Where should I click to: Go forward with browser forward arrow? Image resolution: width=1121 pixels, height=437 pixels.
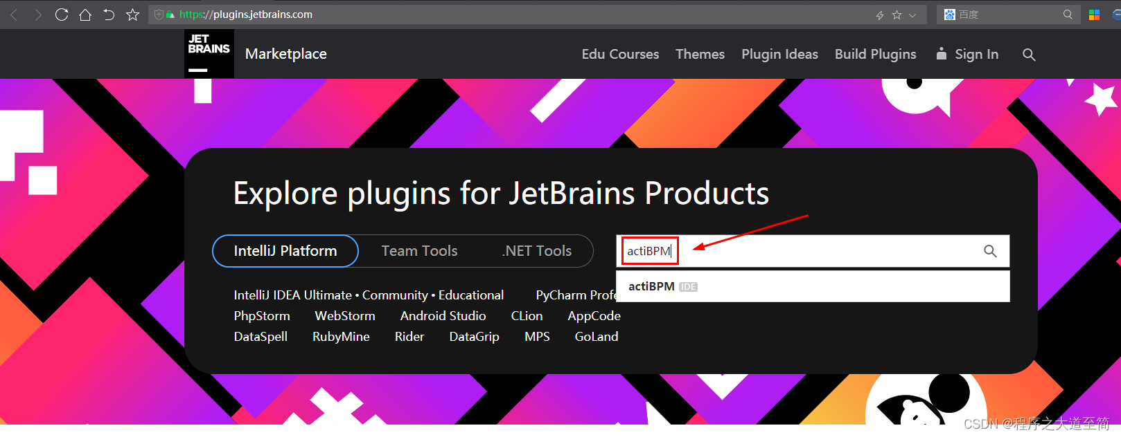coord(38,15)
